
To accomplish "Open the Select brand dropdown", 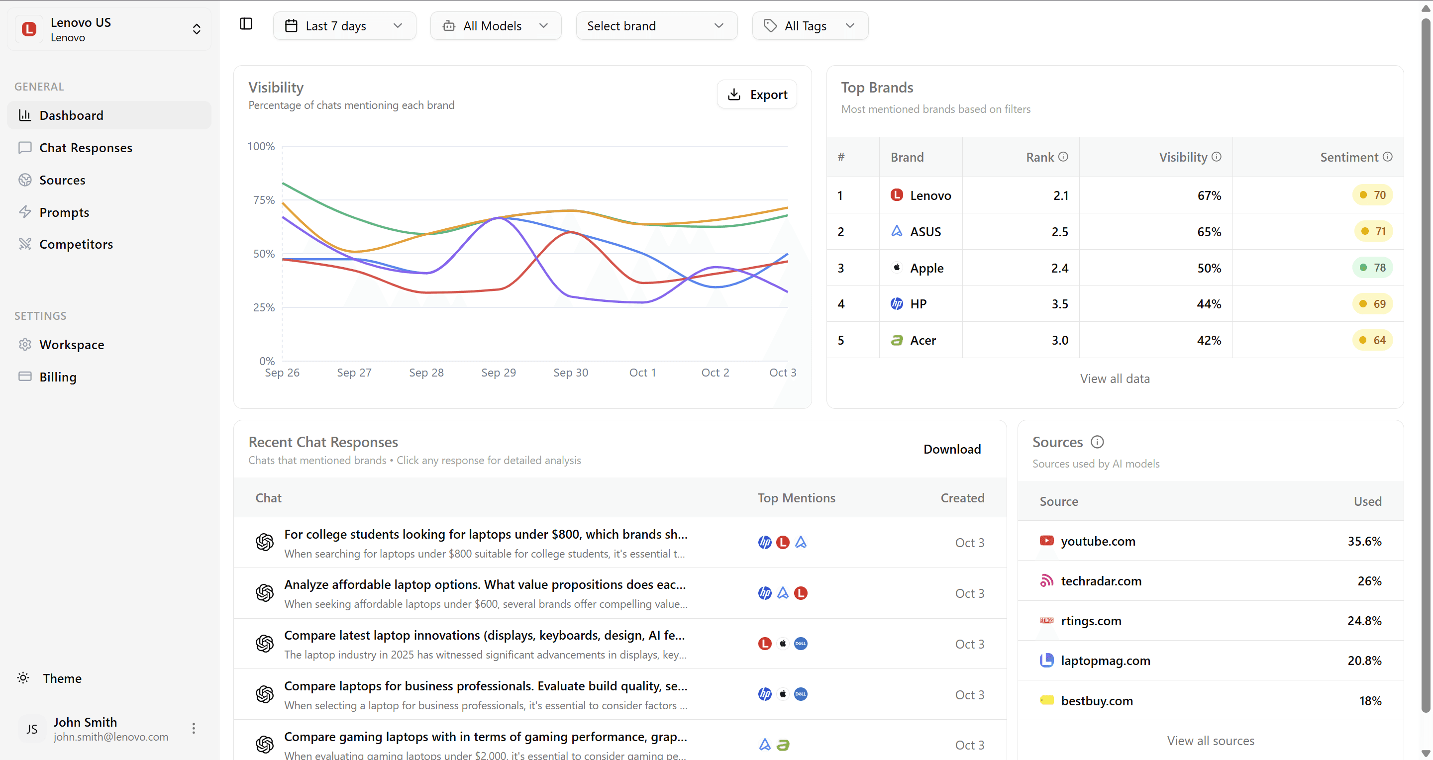I will tap(656, 25).
